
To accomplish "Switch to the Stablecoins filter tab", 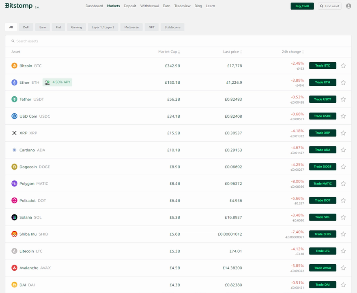I will tap(172, 27).
